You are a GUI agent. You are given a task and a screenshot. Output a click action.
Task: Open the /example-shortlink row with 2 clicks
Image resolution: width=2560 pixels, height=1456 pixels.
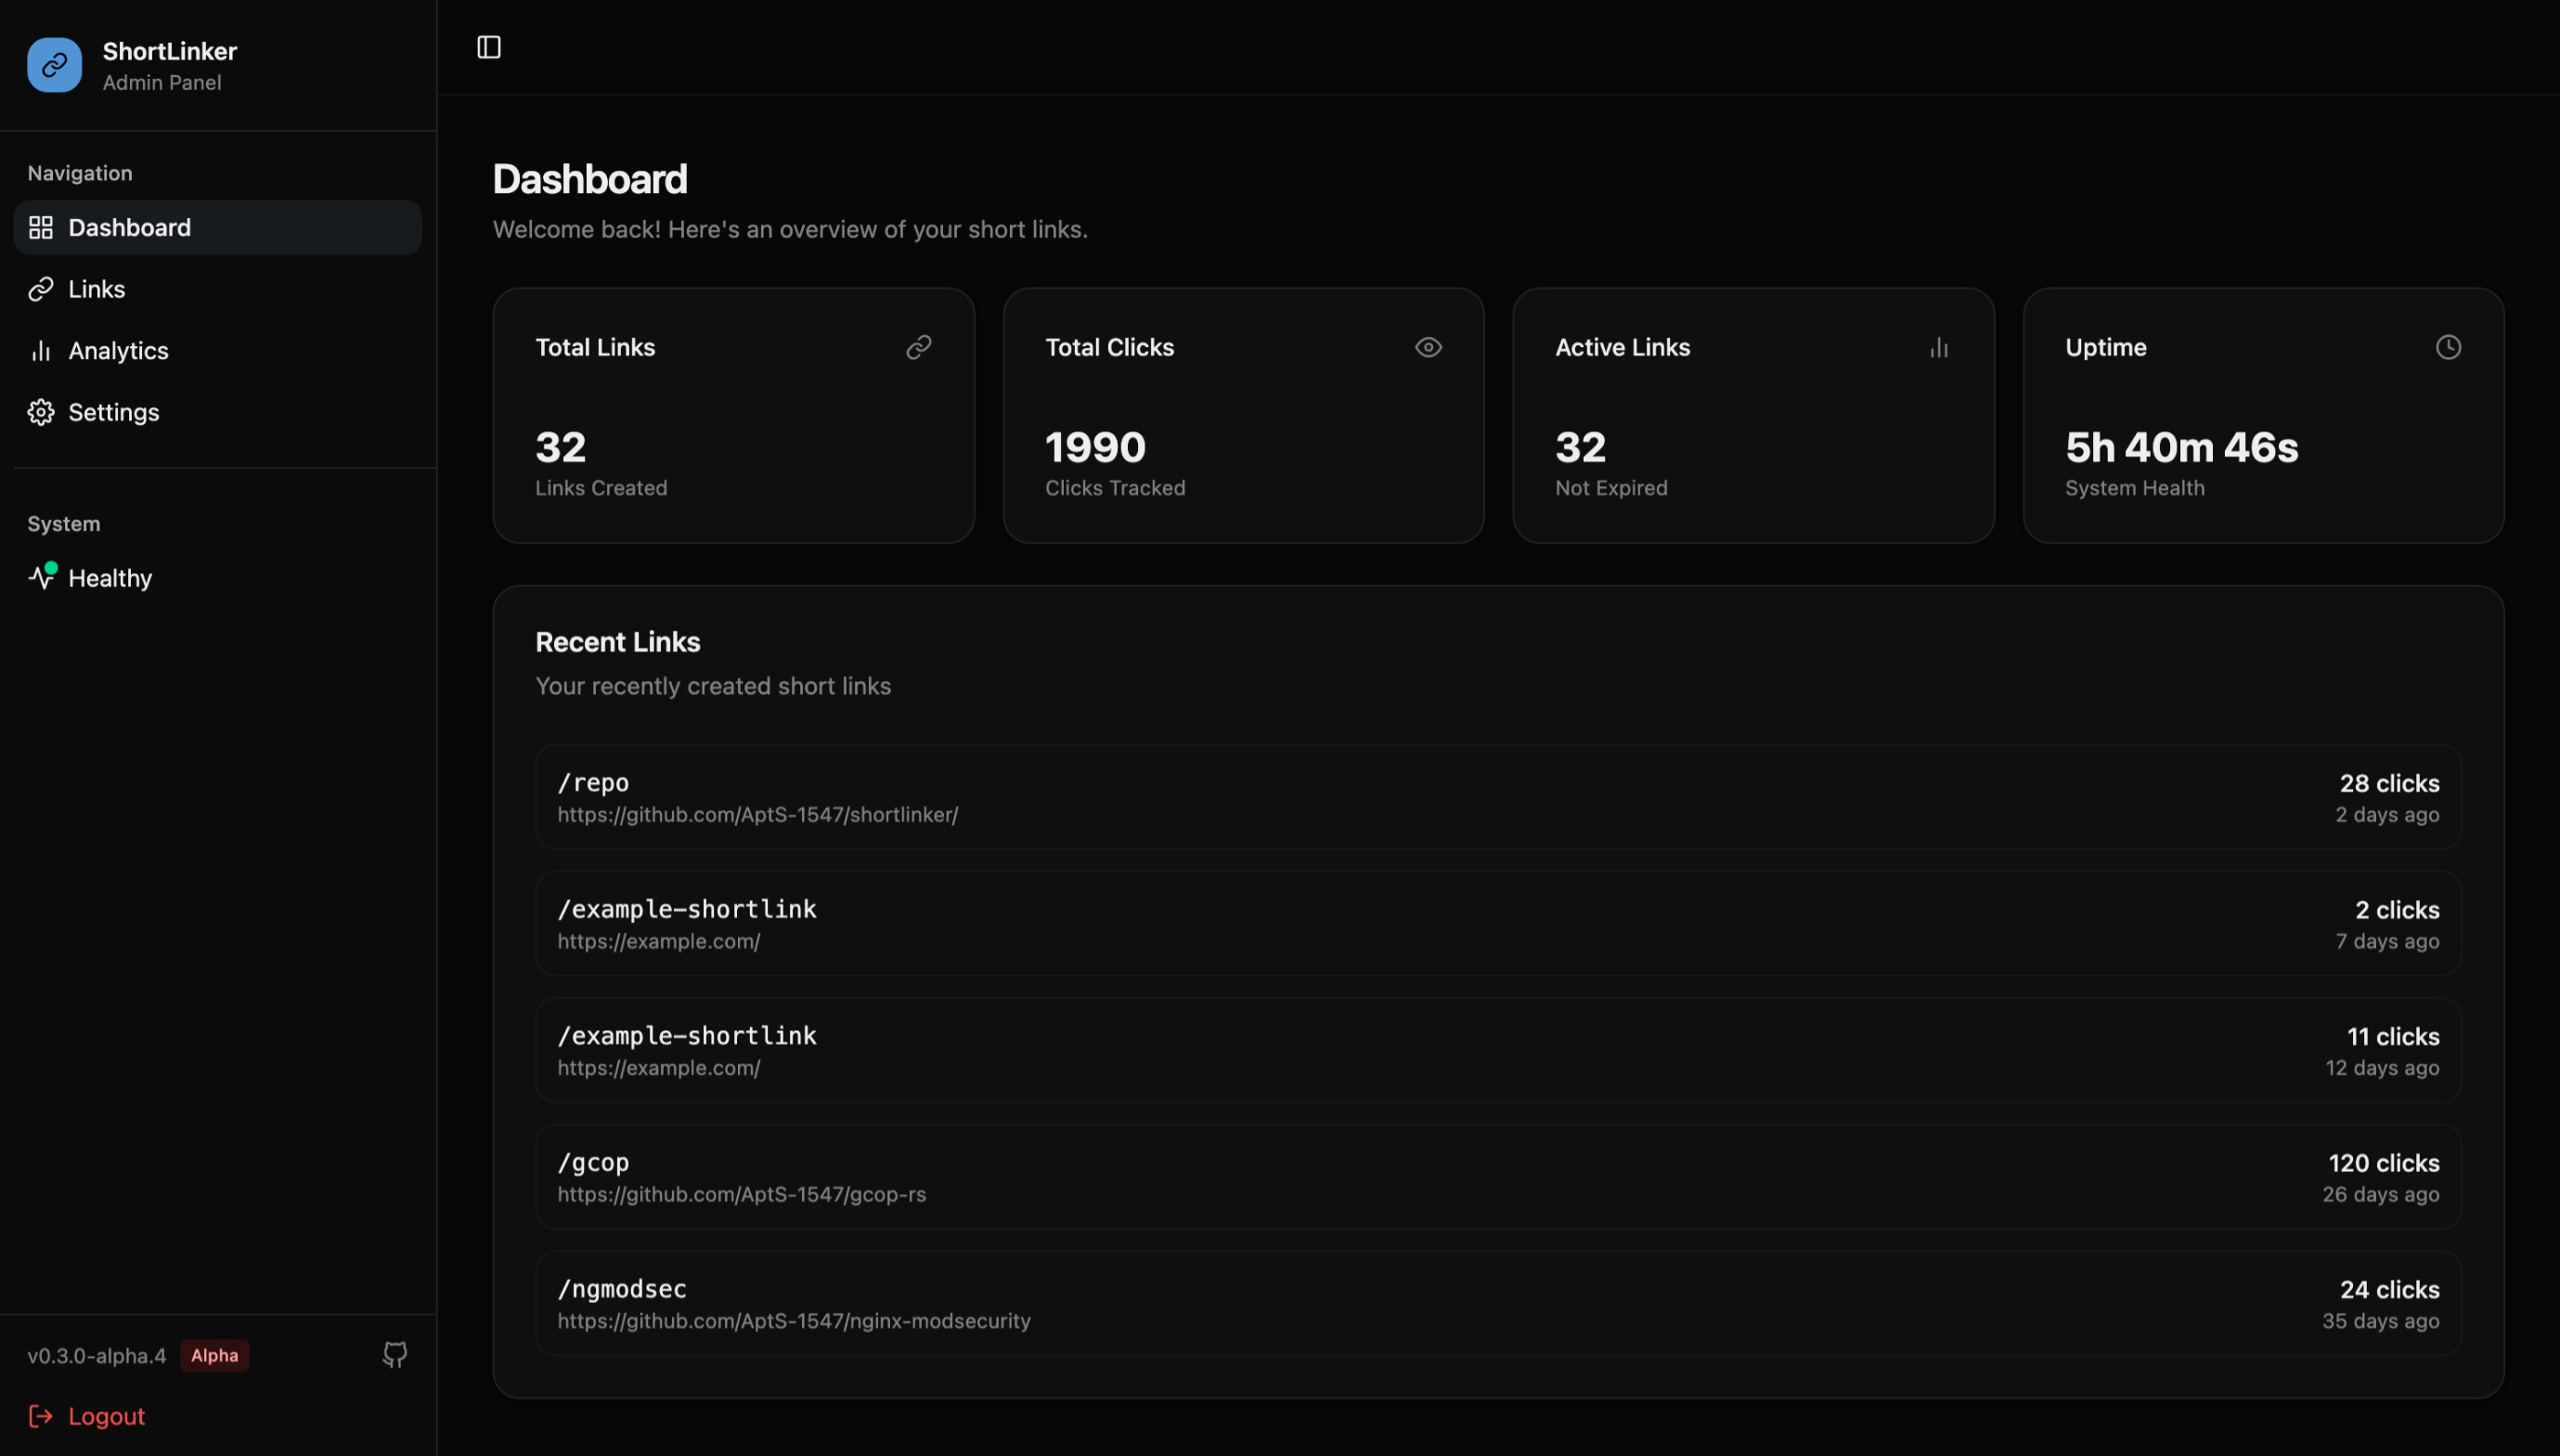(1498, 924)
